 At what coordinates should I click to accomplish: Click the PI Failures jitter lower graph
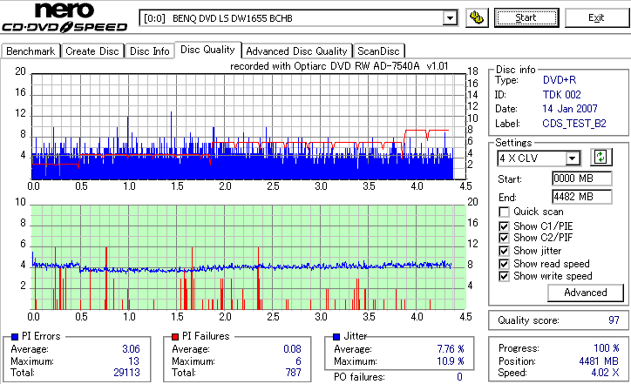pyautogui.click(x=248, y=258)
